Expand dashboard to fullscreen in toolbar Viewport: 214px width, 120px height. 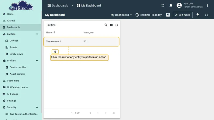207,15
